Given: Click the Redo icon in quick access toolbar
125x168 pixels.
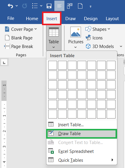Looking at the screenshot, I should pos(25,6).
